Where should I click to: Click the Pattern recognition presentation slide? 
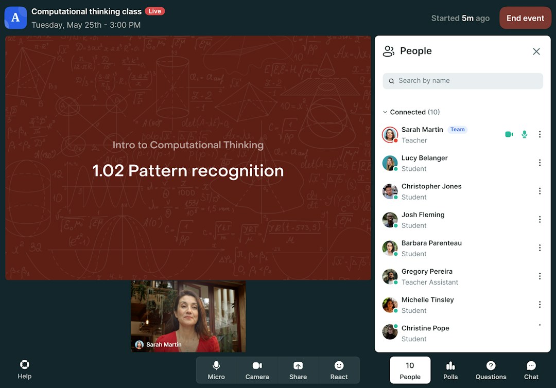pos(188,157)
